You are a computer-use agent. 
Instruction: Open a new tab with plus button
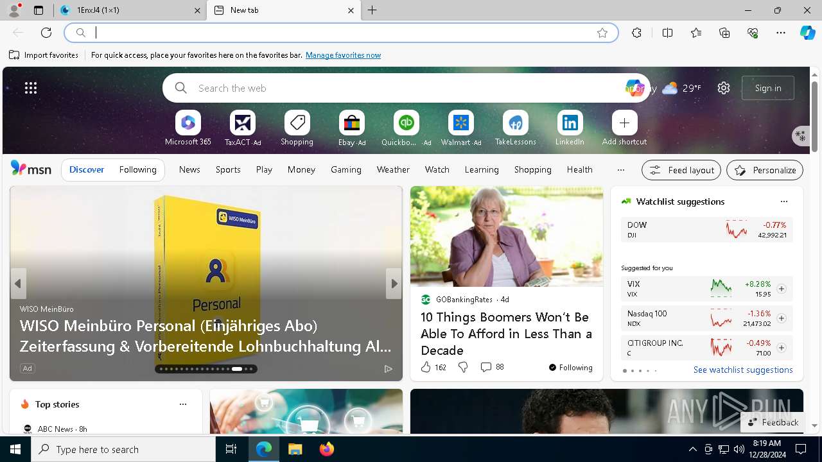click(x=372, y=10)
